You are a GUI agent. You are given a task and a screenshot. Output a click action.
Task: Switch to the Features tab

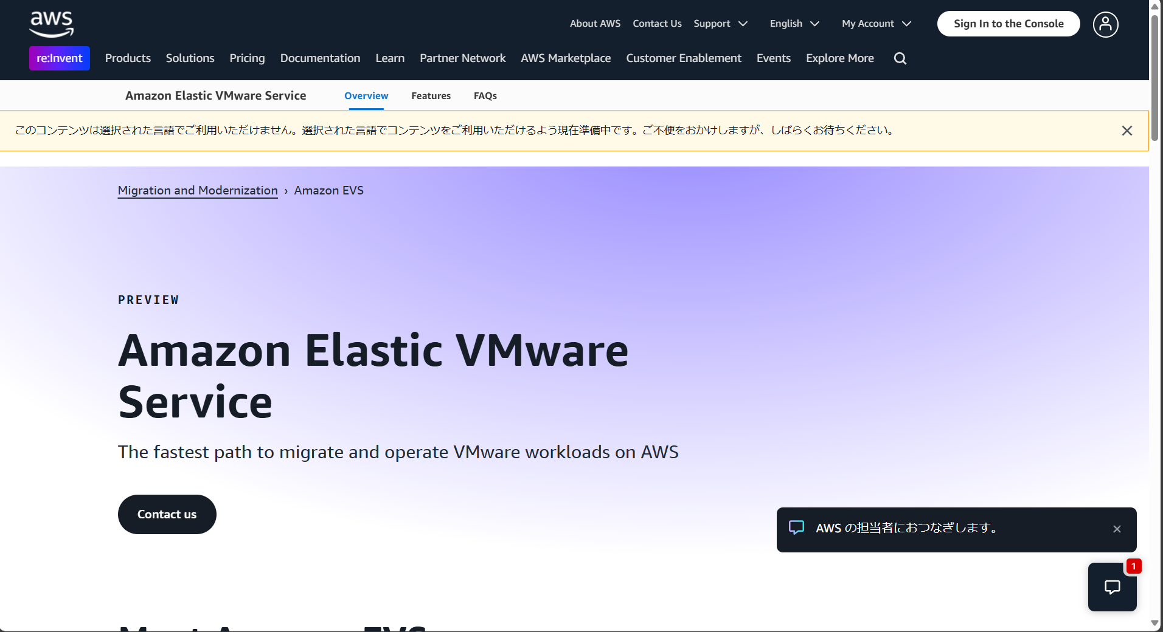click(x=431, y=95)
